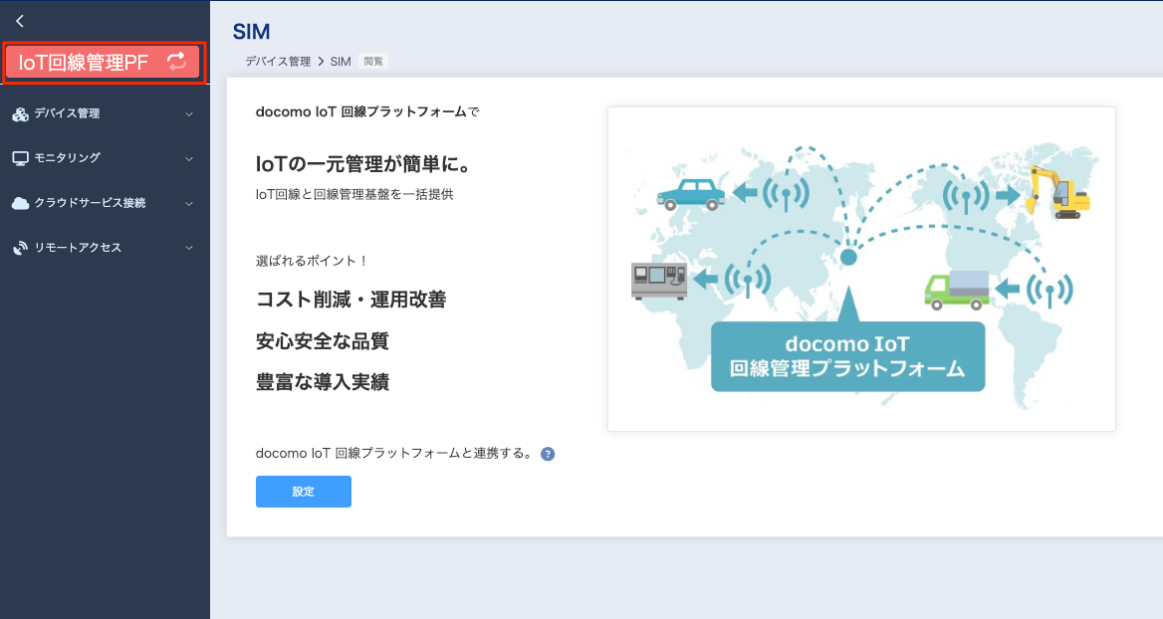Click the blue 設定 button
The height and width of the screenshot is (619, 1163).
click(x=304, y=492)
